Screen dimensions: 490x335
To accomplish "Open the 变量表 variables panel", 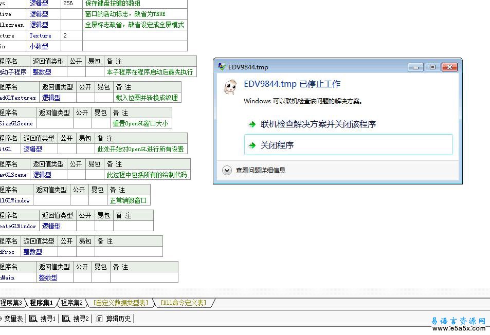I will (x=11, y=319).
